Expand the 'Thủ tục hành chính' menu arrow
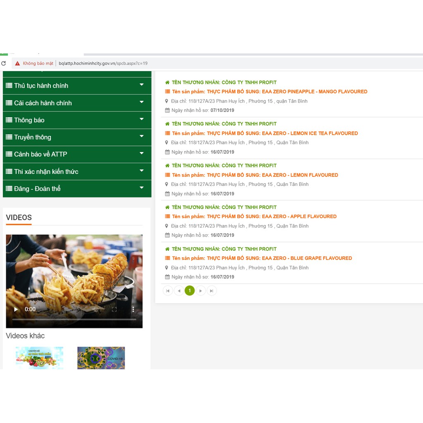 (x=142, y=85)
